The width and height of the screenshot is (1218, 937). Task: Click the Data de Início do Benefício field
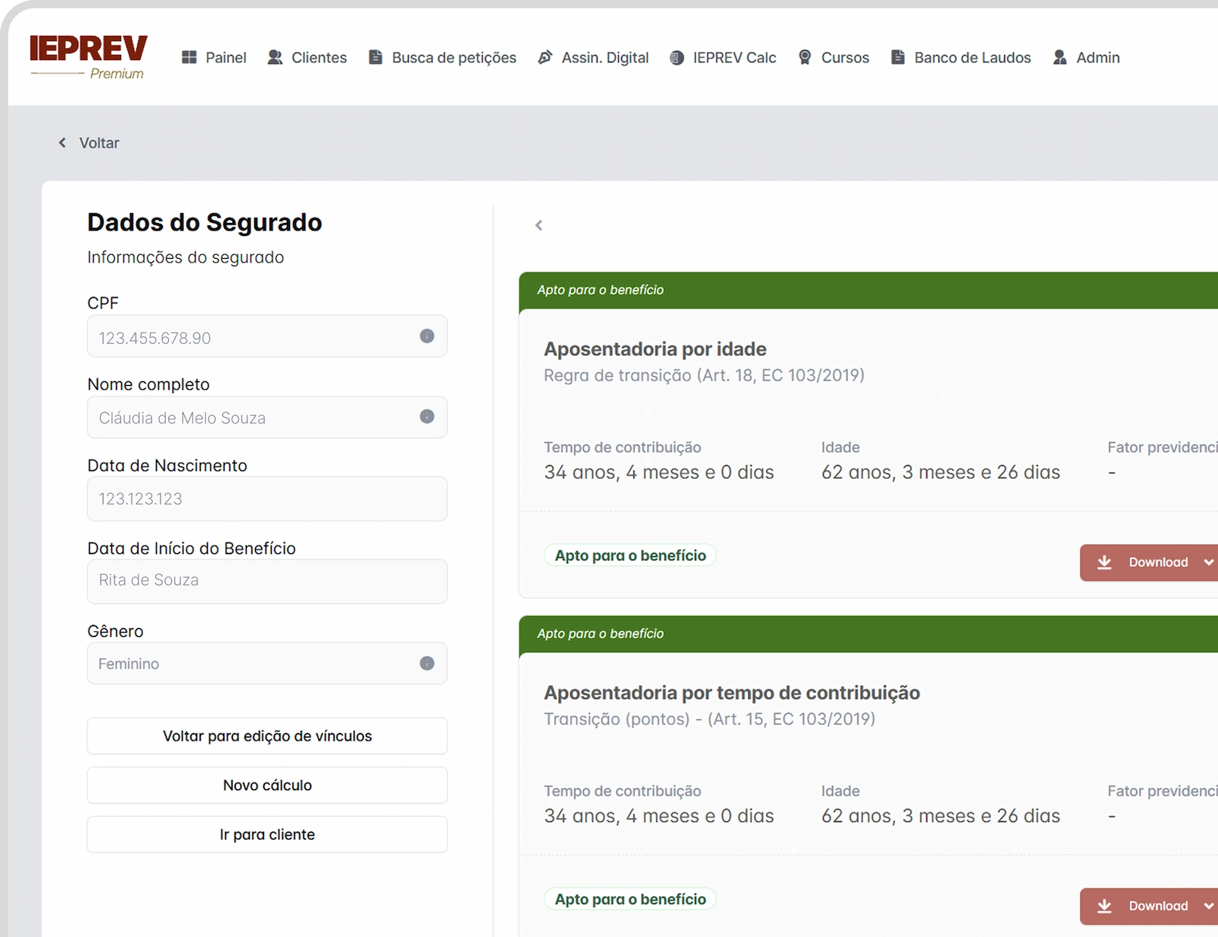click(x=267, y=581)
